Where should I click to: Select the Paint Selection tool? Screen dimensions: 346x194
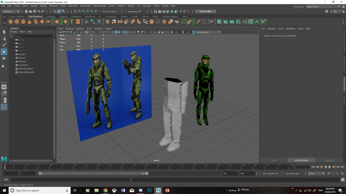pos(4,45)
